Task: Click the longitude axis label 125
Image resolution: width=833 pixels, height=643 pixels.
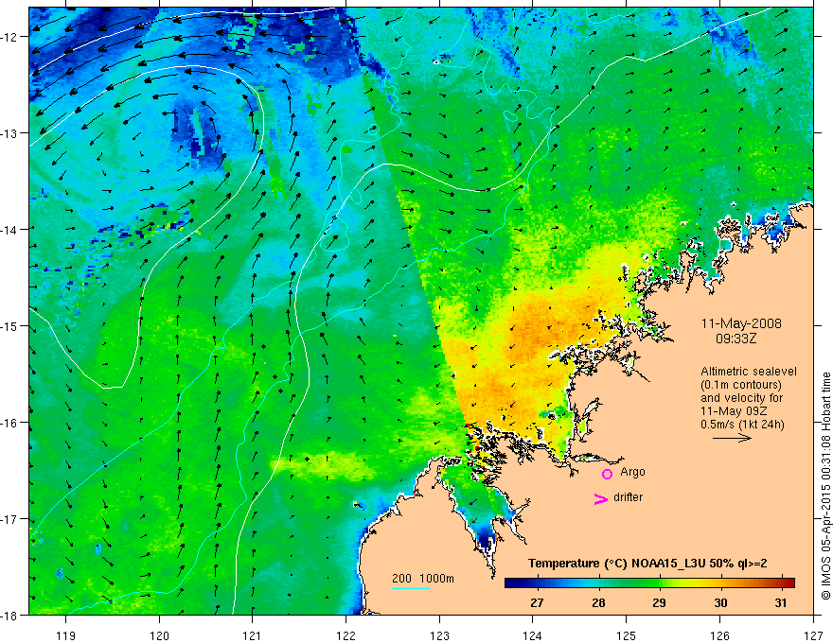Action: tap(627, 635)
